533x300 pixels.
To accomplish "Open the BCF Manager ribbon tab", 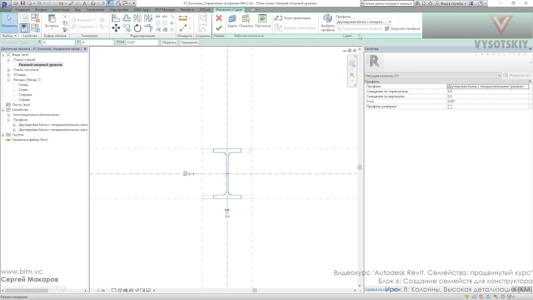I will coord(165,10).
